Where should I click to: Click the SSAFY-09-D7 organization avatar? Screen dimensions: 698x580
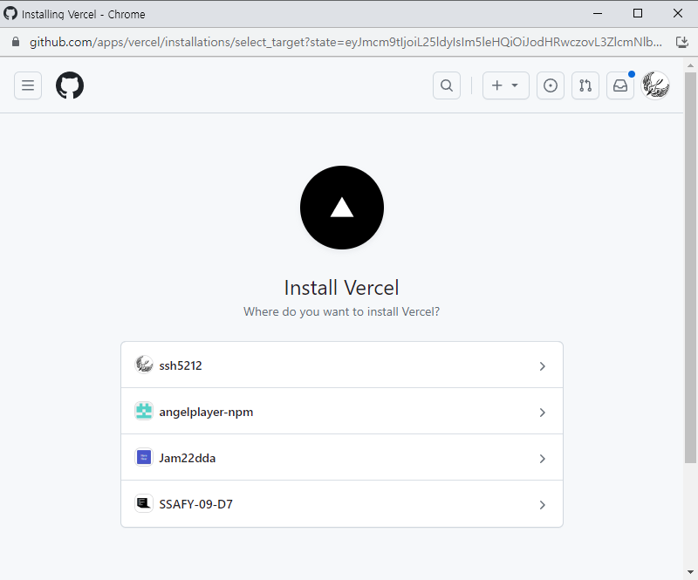pos(143,503)
